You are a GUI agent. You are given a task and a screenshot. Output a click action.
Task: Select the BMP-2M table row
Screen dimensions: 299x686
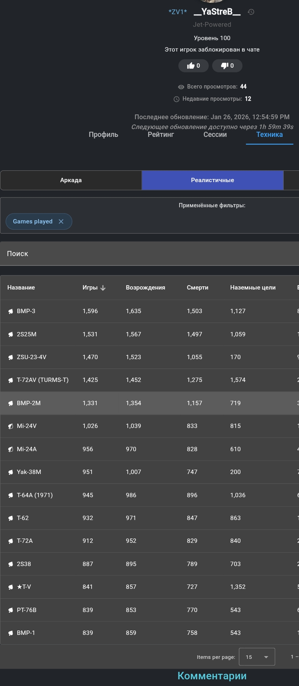coord(149,403)
